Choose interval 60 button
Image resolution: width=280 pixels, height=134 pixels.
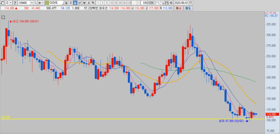tap(124, 3)
